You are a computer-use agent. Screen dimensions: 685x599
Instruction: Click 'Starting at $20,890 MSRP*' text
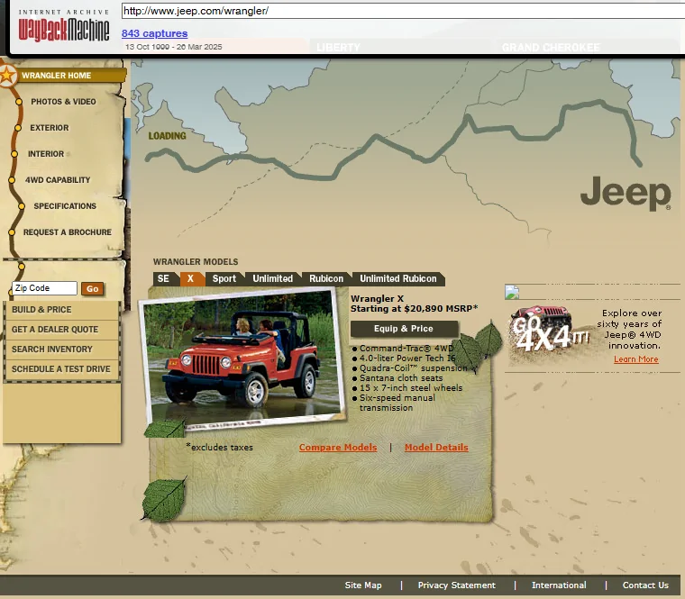pos(414,309)
